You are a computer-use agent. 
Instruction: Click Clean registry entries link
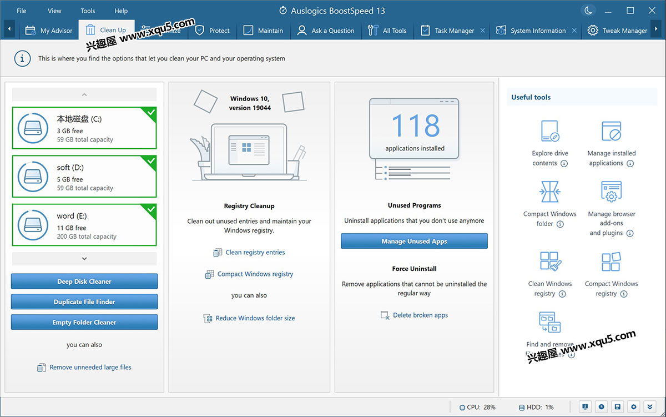click(x=249, y=253)
